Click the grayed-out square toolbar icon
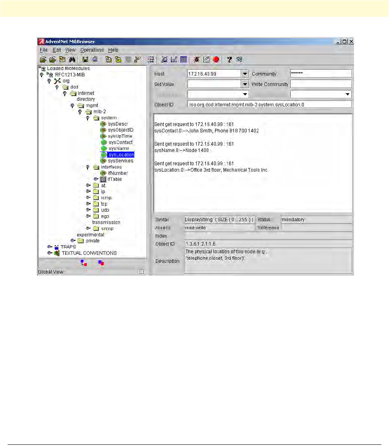The image size is (389, 446). click(128, 60)
